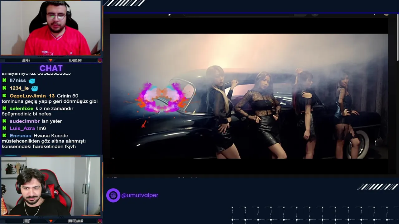Select the username 1234_le in chat

pos(19,88)
